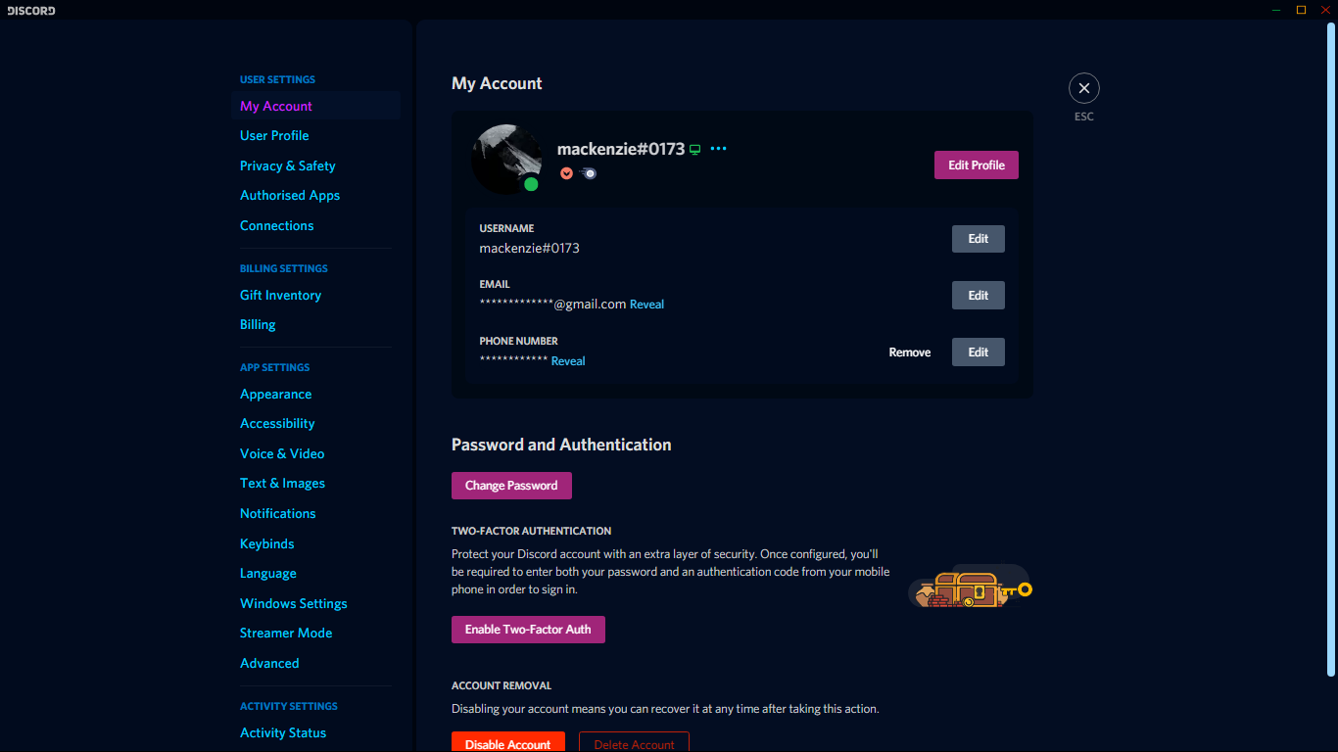The height and width of the screenshot is (752, 1338).
Task: Open Accessibility settings
Action: point(316,424)
